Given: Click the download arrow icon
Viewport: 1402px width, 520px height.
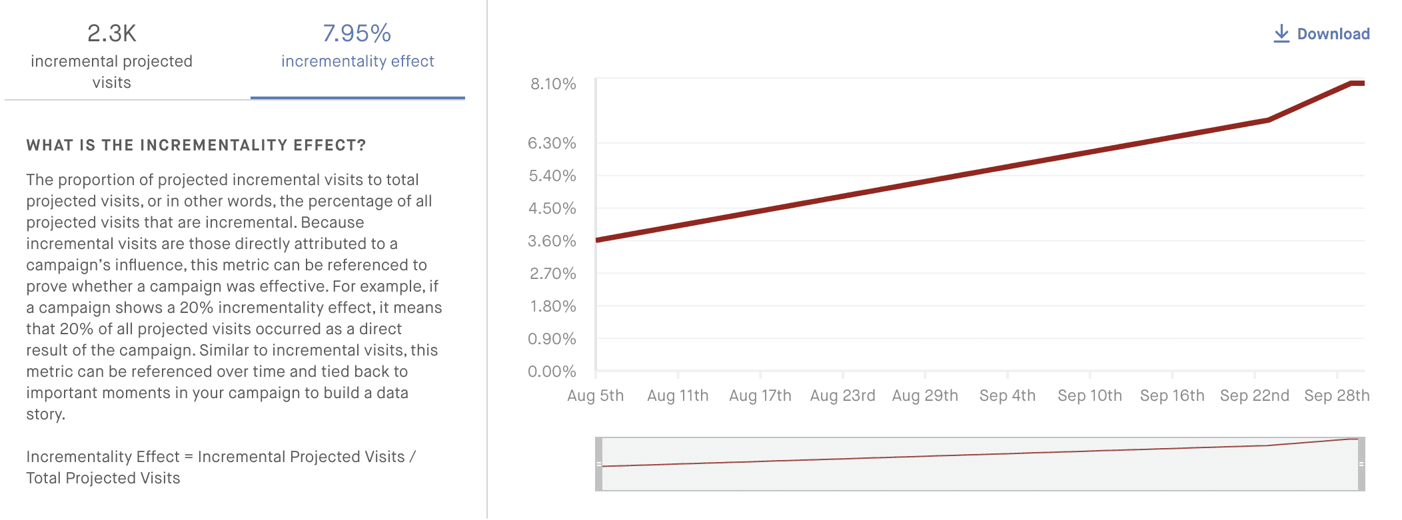Looking at the screenshot, I should coord(1280,31).
